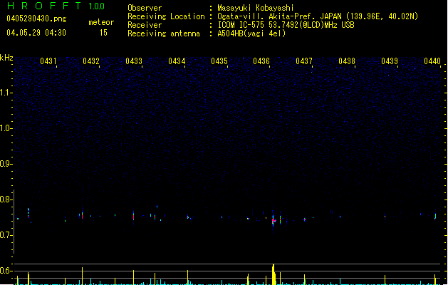Click the 0440 time marker
448x285 pixels.
pos(432,61)
